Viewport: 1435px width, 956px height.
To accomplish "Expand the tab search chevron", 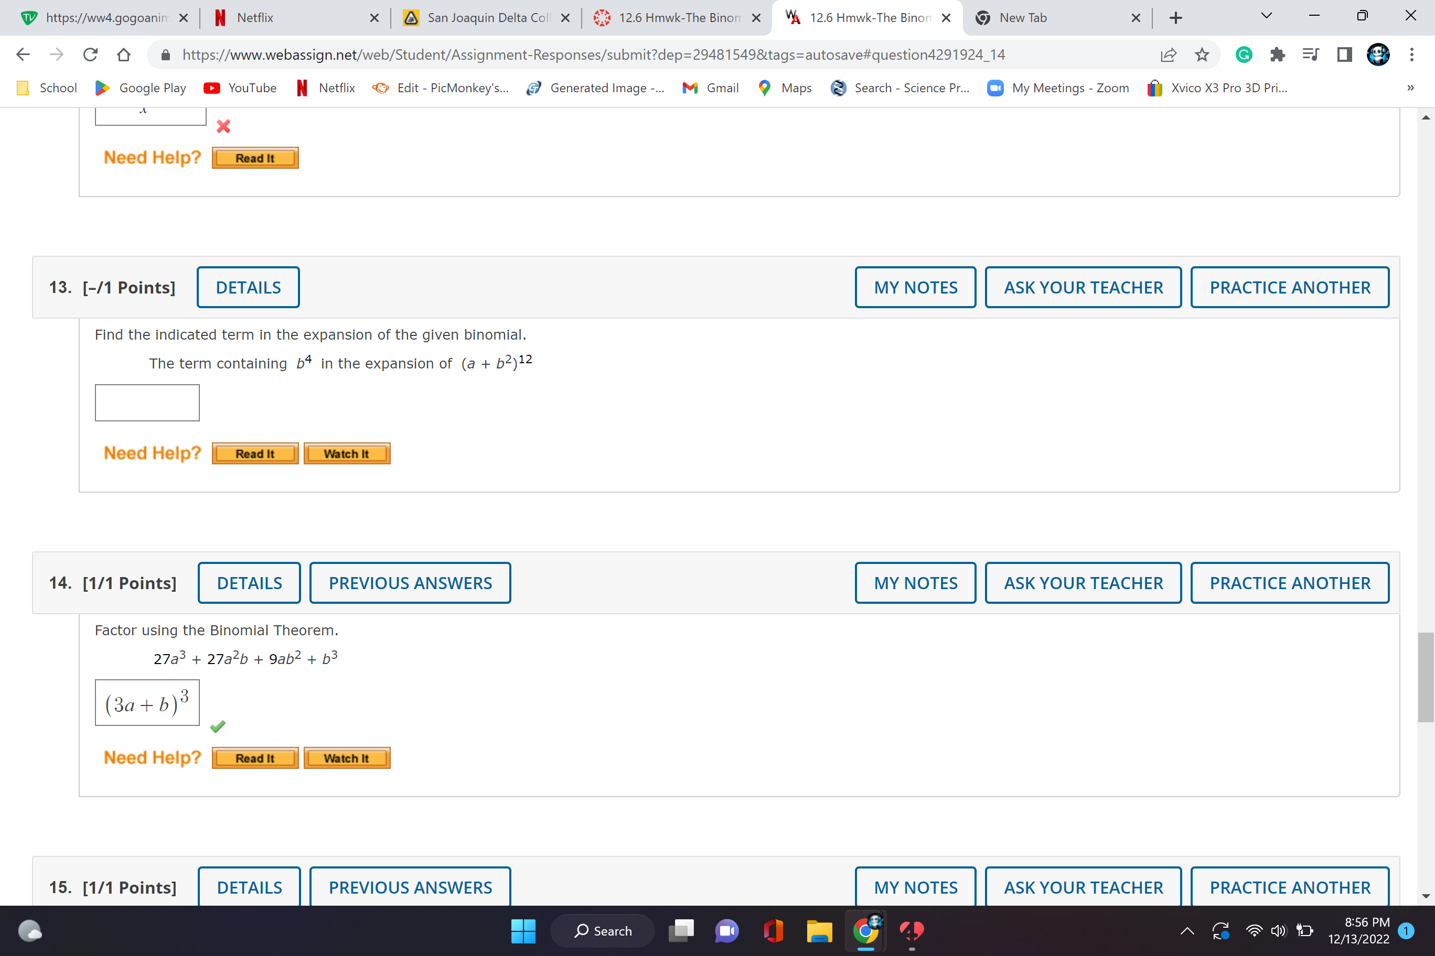I will (1266, 16).
